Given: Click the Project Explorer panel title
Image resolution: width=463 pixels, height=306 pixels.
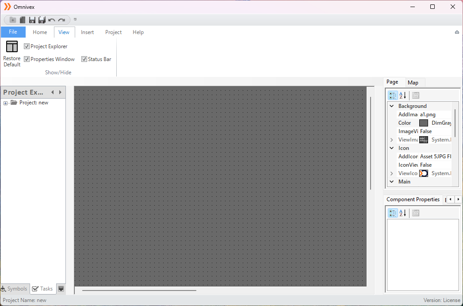Looking at the screenshot, I should pyautogui.click(x=23, y=92).
